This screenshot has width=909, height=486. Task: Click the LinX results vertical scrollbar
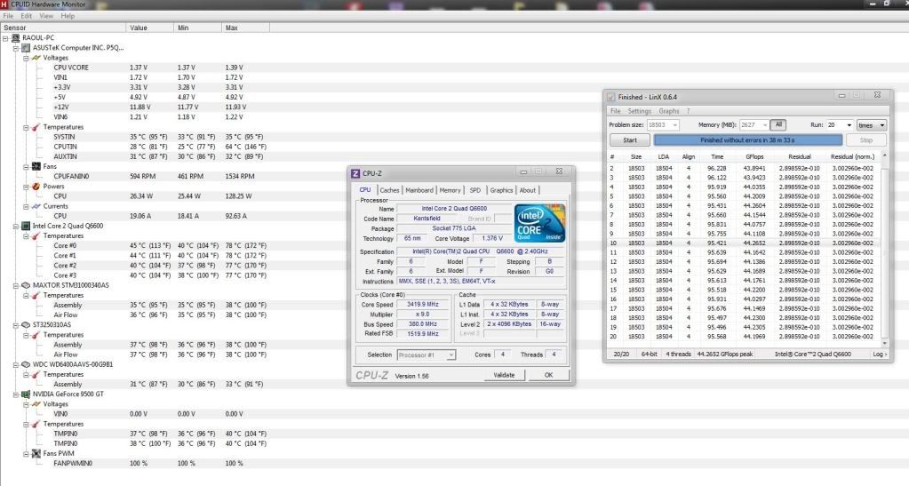click(x=884, y=250)
